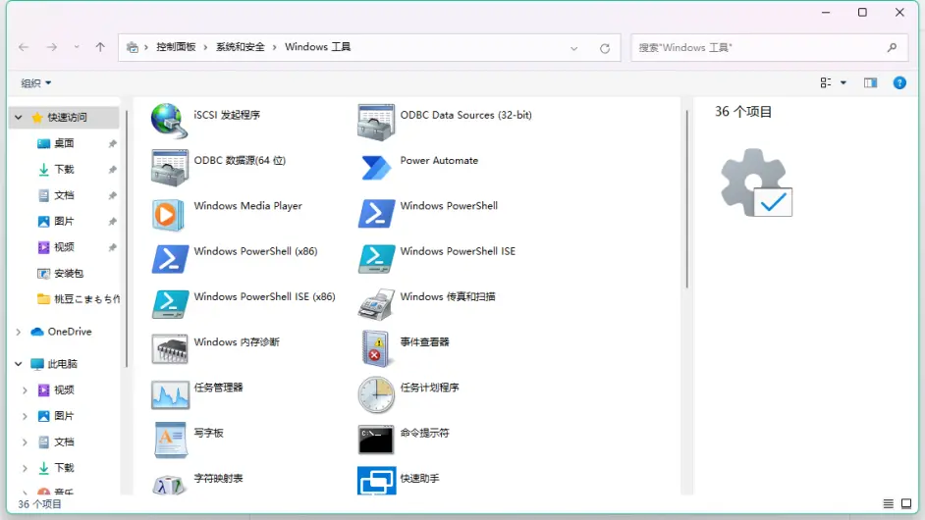Go up one level with up arrow

tap(100, 47)
